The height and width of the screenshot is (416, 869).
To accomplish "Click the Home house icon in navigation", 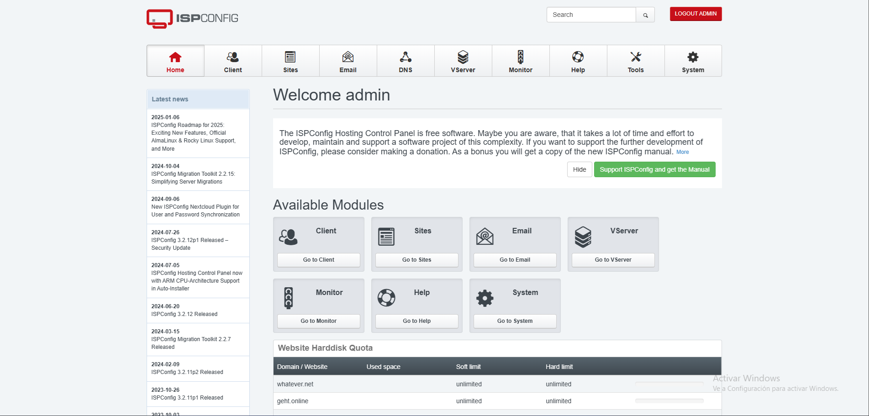I will pos(175,57).
